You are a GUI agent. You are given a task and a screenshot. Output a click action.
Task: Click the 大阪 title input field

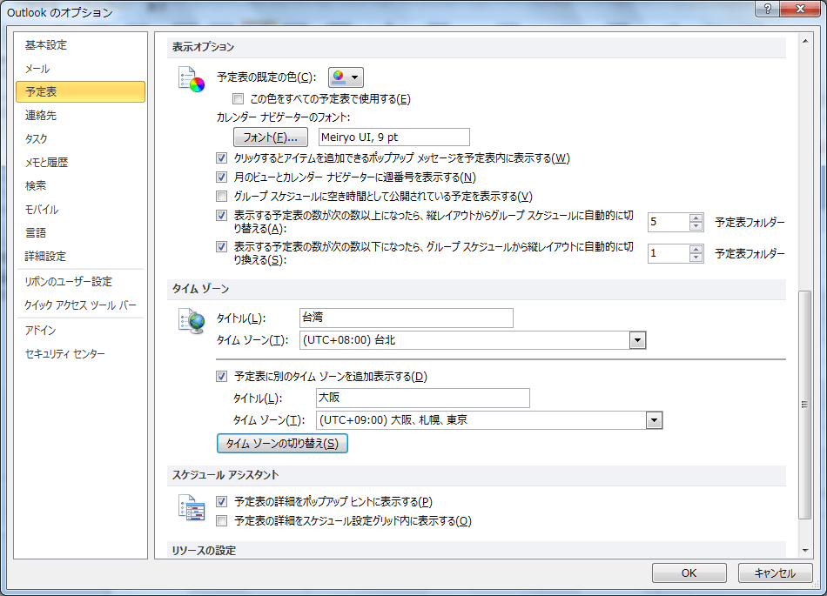(x=423, y=398)
